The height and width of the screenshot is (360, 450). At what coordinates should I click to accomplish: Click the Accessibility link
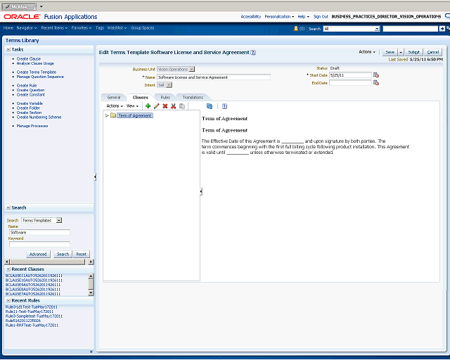[x=251, y=17]
